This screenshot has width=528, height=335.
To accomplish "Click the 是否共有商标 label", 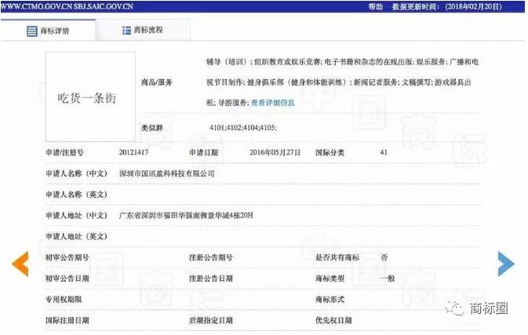I will point(337,257).
